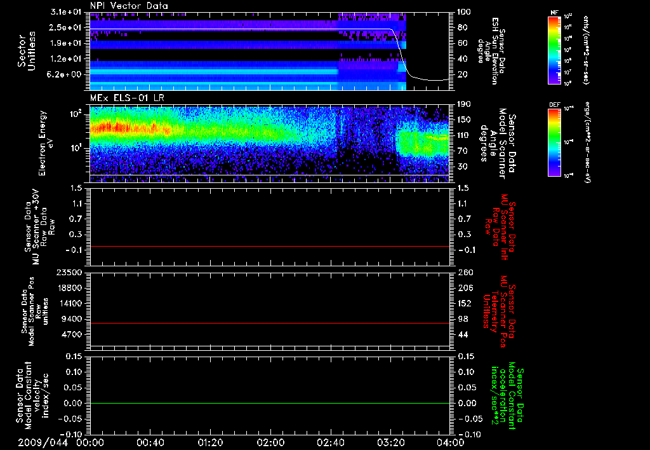Click the "00:40" time tick label
Image resolution: width=650 pixels, height=450 pixels.
[x=150, y=442]
